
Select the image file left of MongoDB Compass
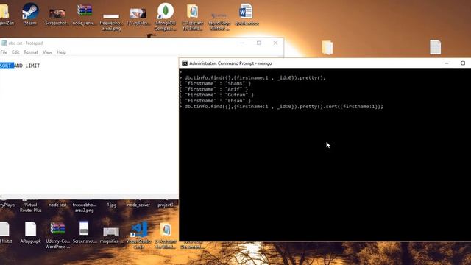[138, 13]
